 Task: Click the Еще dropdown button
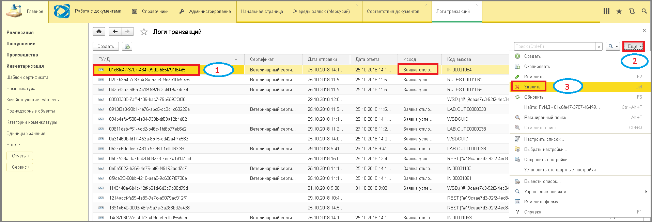click(x=634, y=47)
